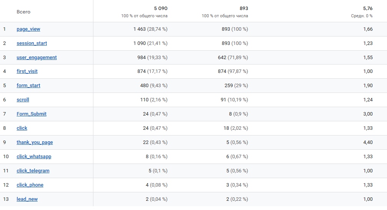This screenshot has height=210, width=387.
Task: Click the 'Всего' totals row label
Action: pos(23,12)
